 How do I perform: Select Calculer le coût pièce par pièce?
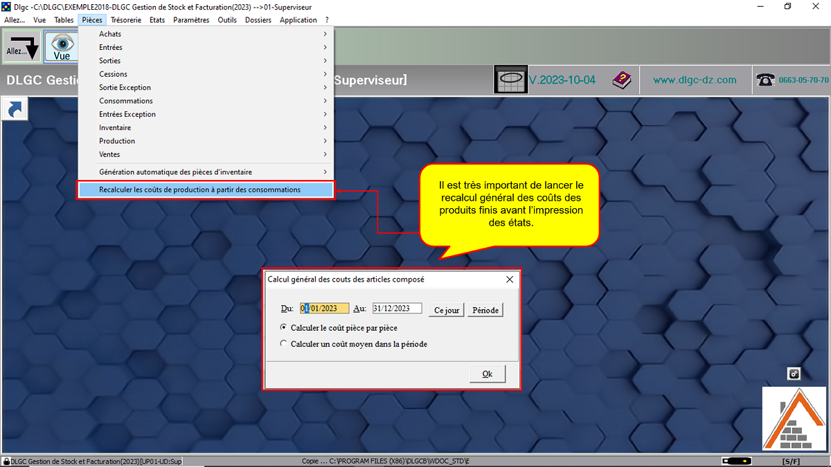283,327
